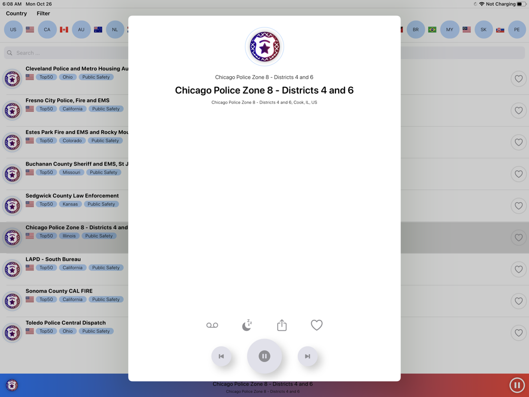The height and width of the screenshot is (397, 529).
Task: Favorite LAPD South Bureau heart
Action: 518,269
